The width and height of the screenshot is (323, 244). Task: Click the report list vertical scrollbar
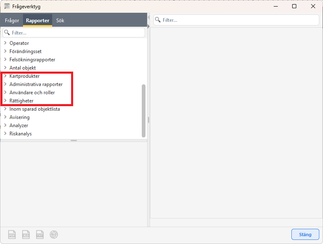(x=143, y=110)
